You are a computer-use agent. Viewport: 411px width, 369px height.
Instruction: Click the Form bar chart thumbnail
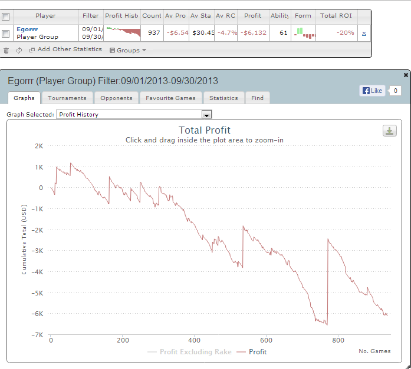[x=304, y=33]
